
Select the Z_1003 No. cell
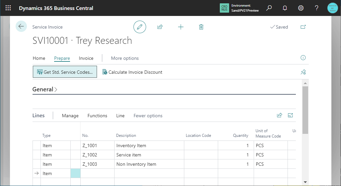click(97, 164)
